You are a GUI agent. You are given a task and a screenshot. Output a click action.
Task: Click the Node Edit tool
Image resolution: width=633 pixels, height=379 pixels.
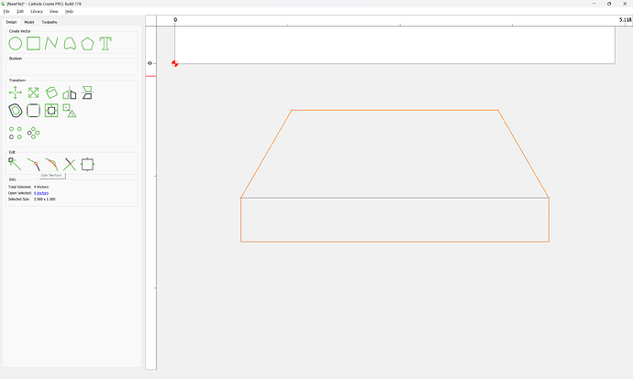pos(15,164)
